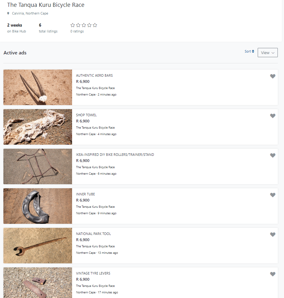The height and width of the screenshot is (298, 284).
Task: Click heart icon on Vintage Tyre Levers
Action: click(273, 274)
